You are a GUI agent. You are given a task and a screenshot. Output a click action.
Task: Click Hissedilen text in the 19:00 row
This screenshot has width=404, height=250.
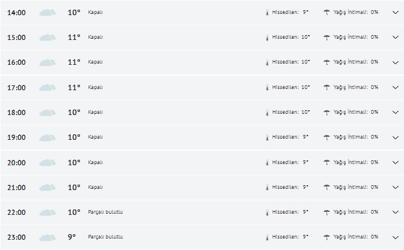click(x=286, y=137)
